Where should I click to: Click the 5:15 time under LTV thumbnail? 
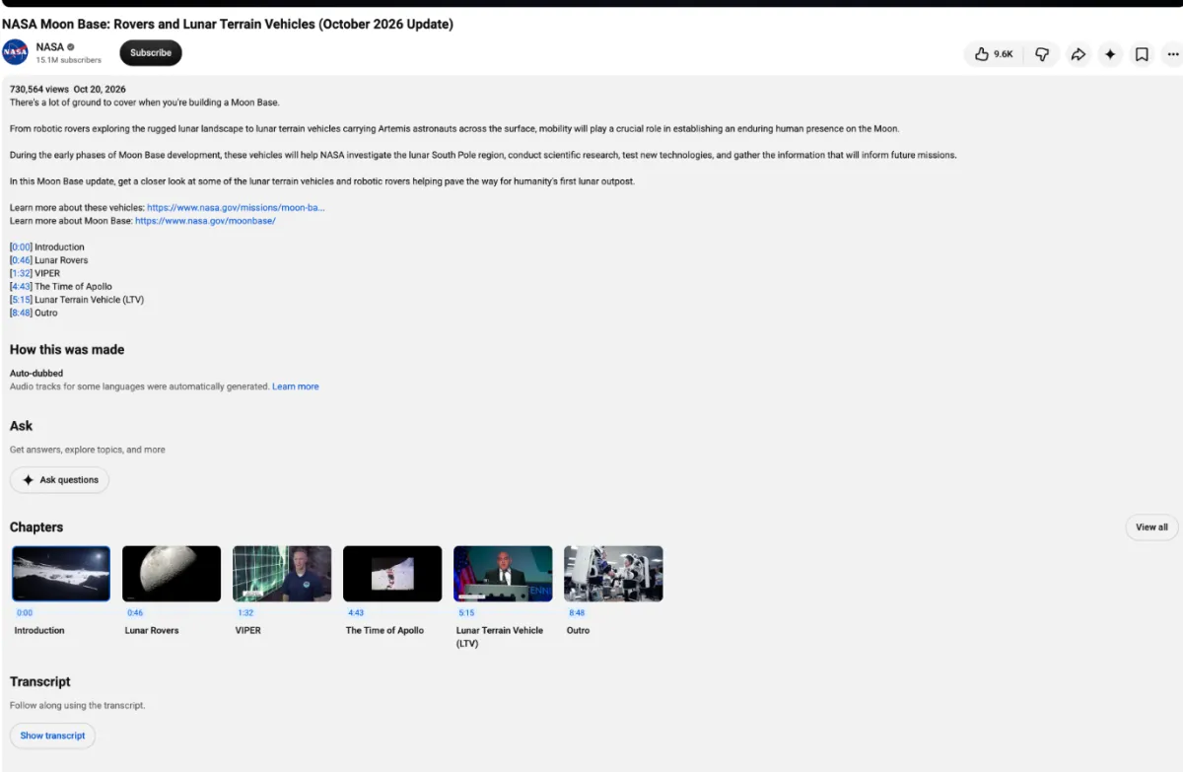[466, 613]
